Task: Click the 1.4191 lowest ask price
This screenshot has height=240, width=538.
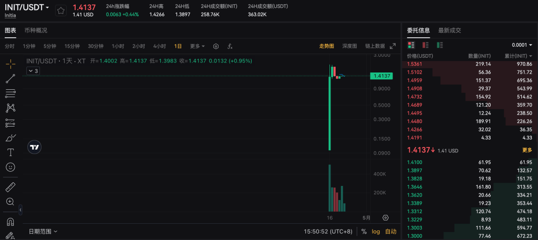Action: tap(415, 138)
